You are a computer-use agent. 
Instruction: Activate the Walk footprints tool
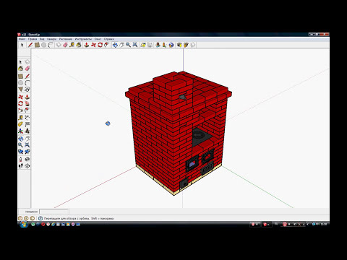coord(21,166)
